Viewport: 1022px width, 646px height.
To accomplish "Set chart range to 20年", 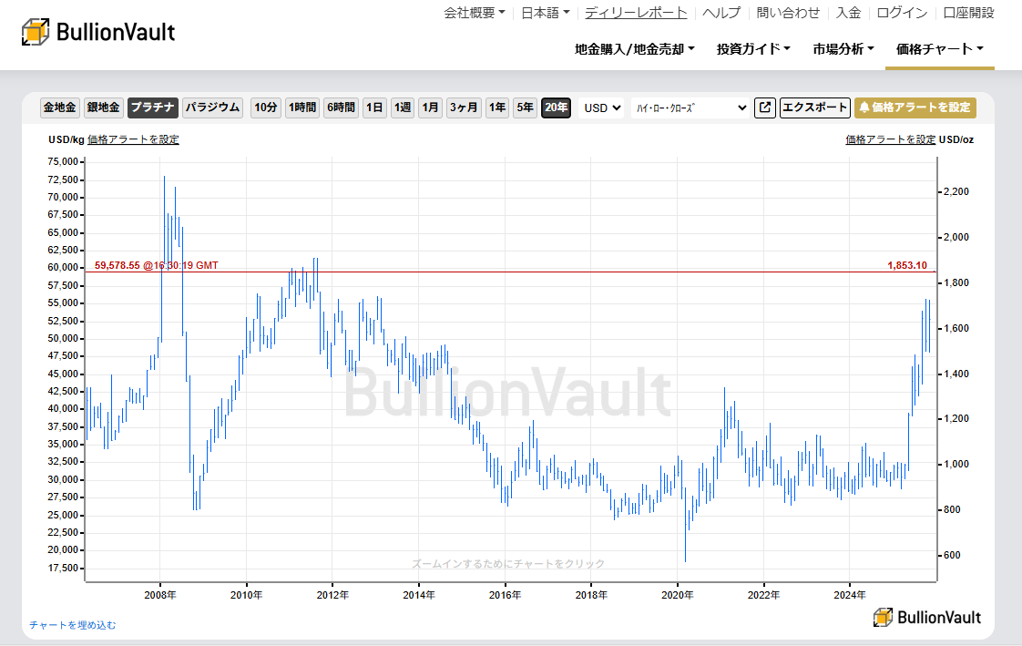I will (x=556, y=108).
